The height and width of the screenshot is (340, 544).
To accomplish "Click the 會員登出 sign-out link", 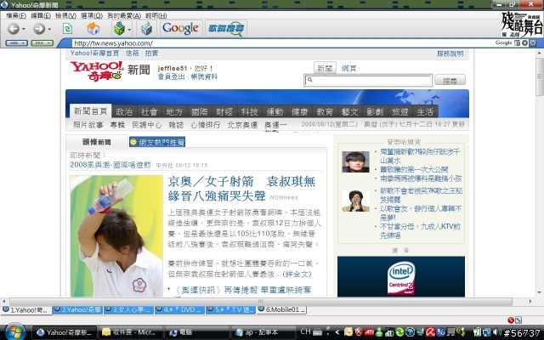I will click(x=171, y=76).
